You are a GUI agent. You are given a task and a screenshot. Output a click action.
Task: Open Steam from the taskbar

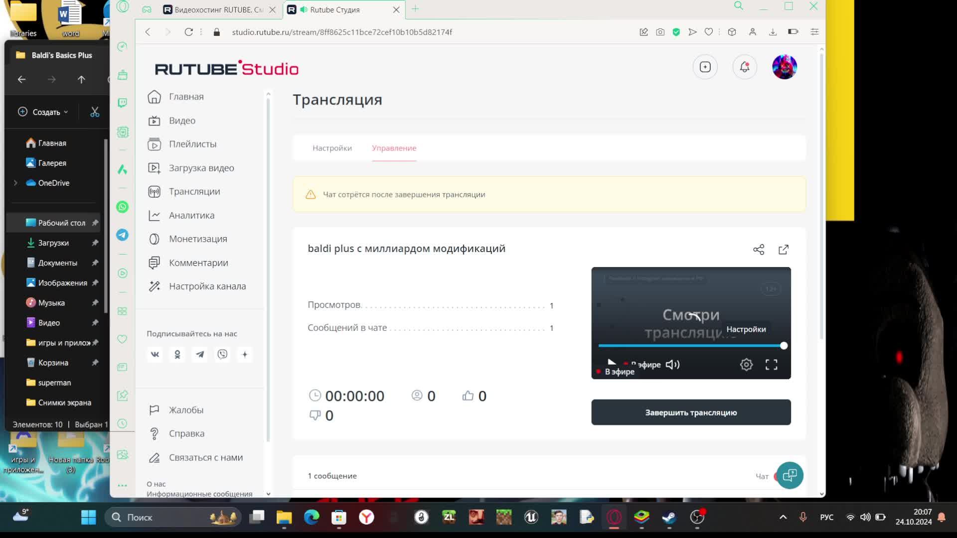click(669, 517)
